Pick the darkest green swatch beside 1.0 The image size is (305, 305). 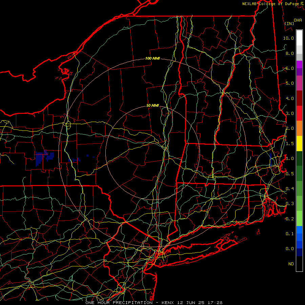pos(299,158)
